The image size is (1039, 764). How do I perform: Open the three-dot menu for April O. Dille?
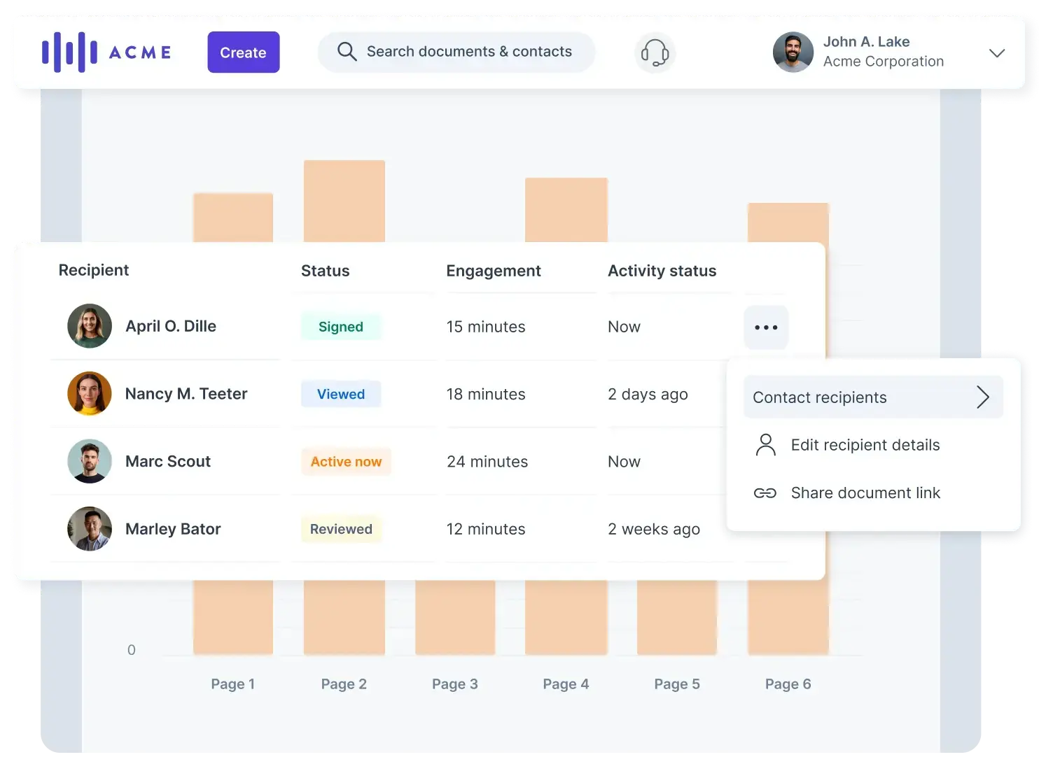[766, 327]
